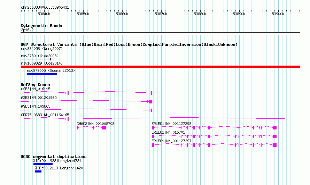Click the 53860k ruler tick label
Image resolution: width=310 pixels, height=185 pixels.
(122, 14)
